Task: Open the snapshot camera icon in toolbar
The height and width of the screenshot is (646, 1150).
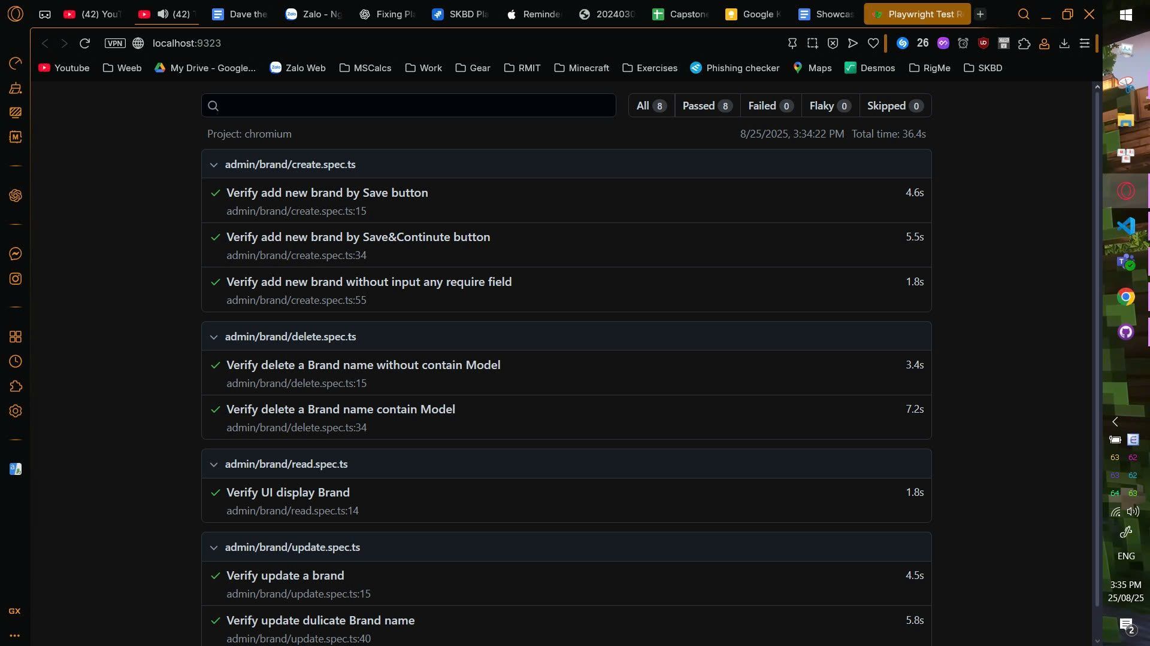Action: 812,43
